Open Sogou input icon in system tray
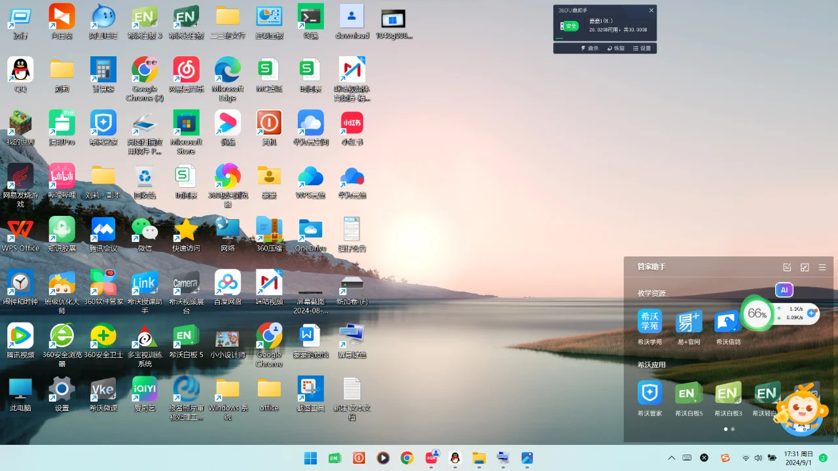 723,457
